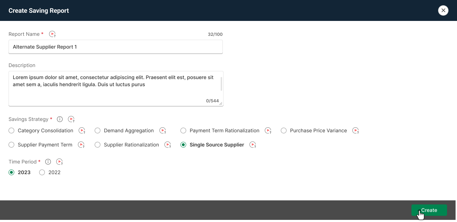Play video help for Demand Aggregation
The image size is (457, 222).
point(163,131)
